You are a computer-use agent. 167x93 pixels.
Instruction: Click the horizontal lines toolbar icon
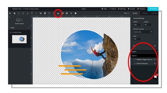[23, 13]
